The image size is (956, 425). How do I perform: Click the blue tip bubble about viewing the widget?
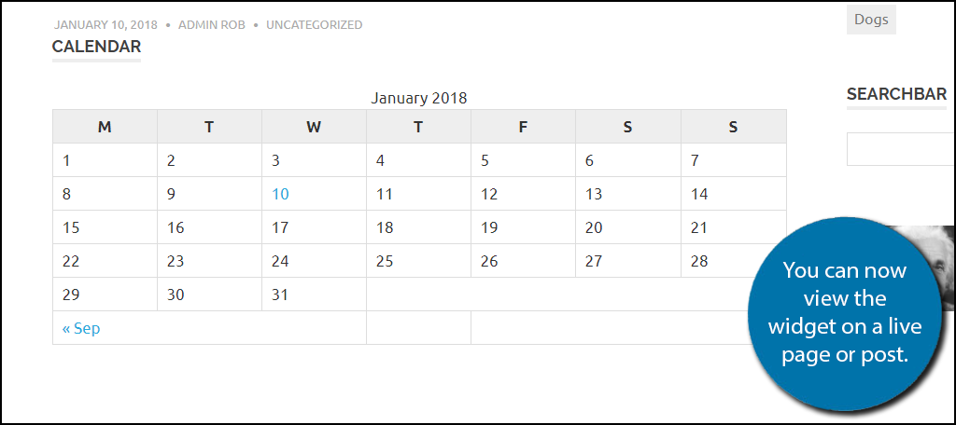point(845,313)
